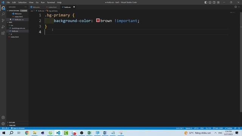Toggle secondary side bar layout icon
Image resolution: width=242 pixels, height=136 pixels.
[x=214, y=2]
